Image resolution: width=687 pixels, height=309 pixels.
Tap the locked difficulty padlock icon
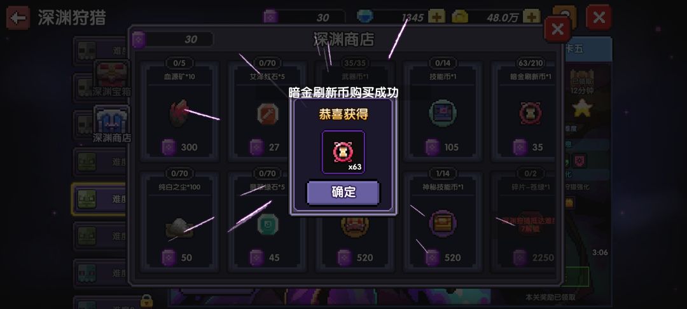click(146, 301)
